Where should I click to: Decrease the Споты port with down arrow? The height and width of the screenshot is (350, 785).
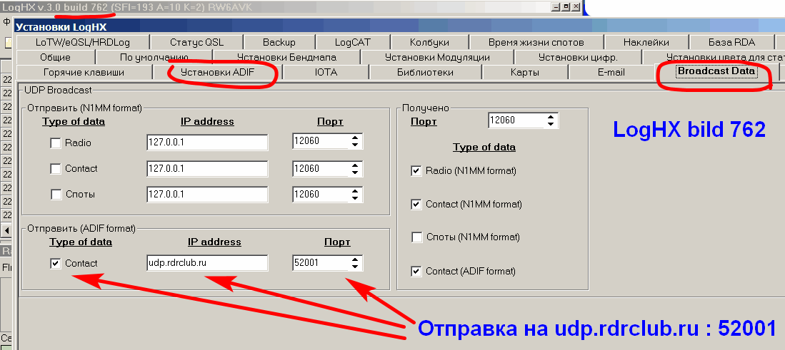tap(355, 198)
